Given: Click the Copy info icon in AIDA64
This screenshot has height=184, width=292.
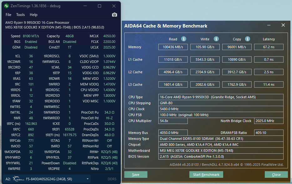Looking at the screenshot, I should click(247, 39).
